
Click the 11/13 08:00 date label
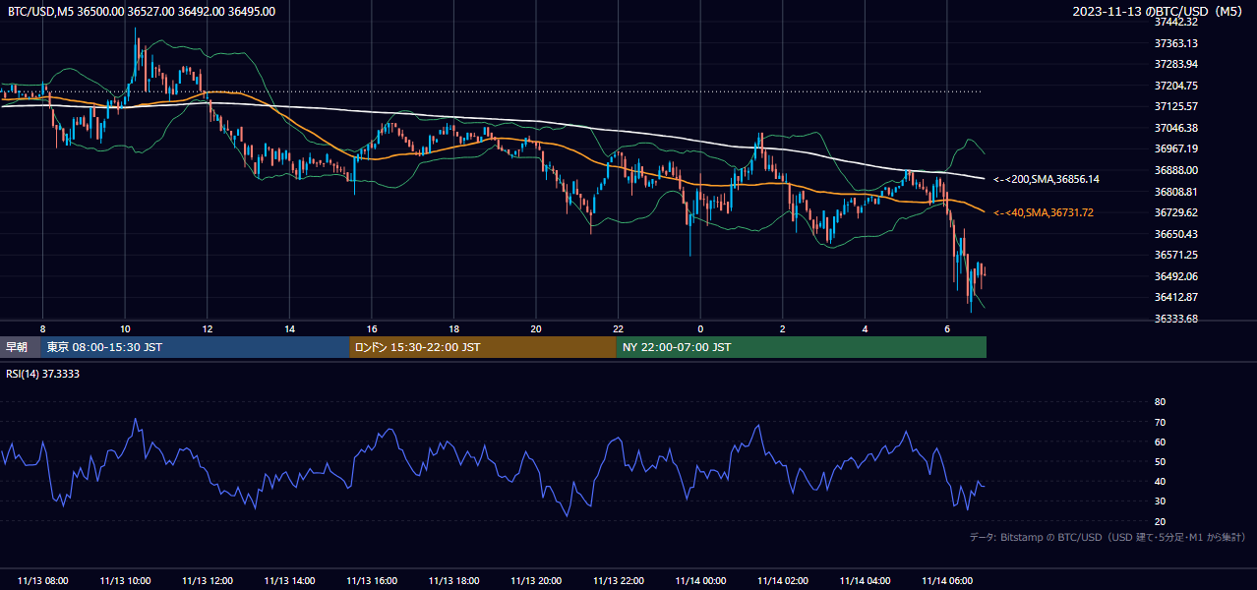click(x=43, y=581)
